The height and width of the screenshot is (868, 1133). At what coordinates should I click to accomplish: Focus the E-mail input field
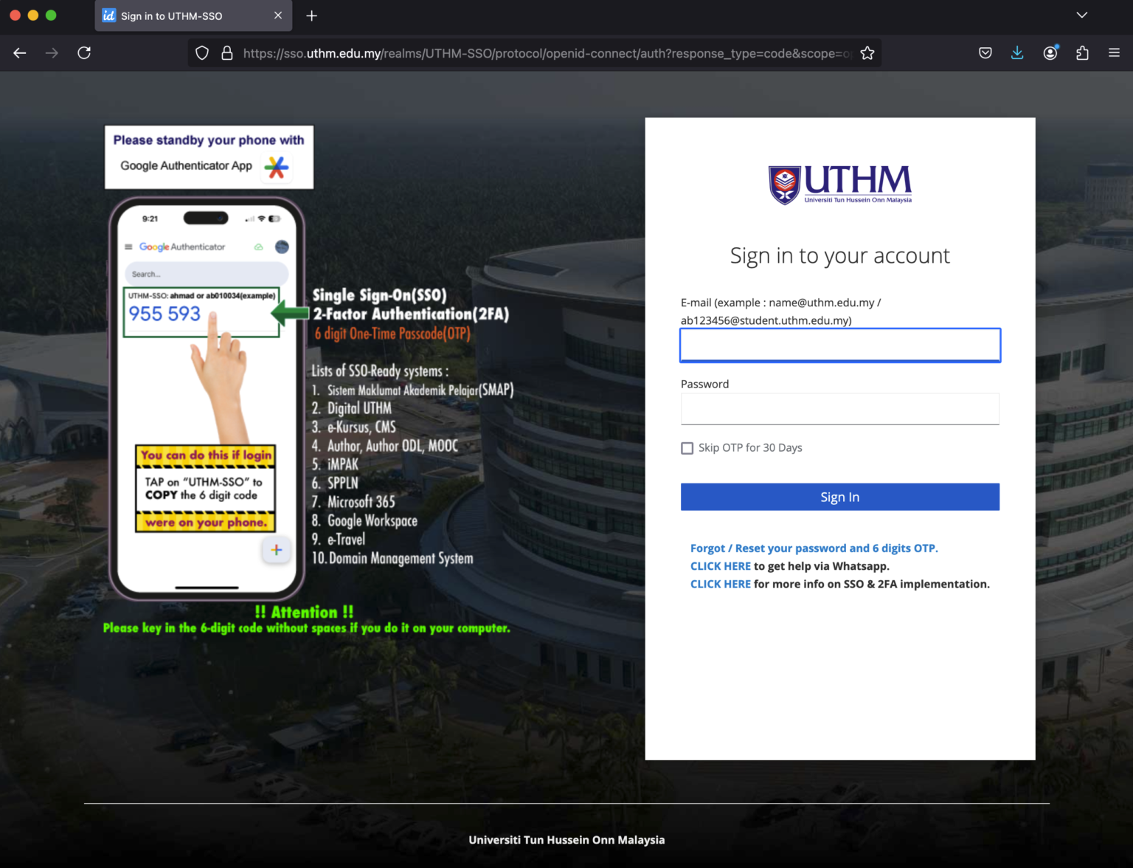pos(839,345)
